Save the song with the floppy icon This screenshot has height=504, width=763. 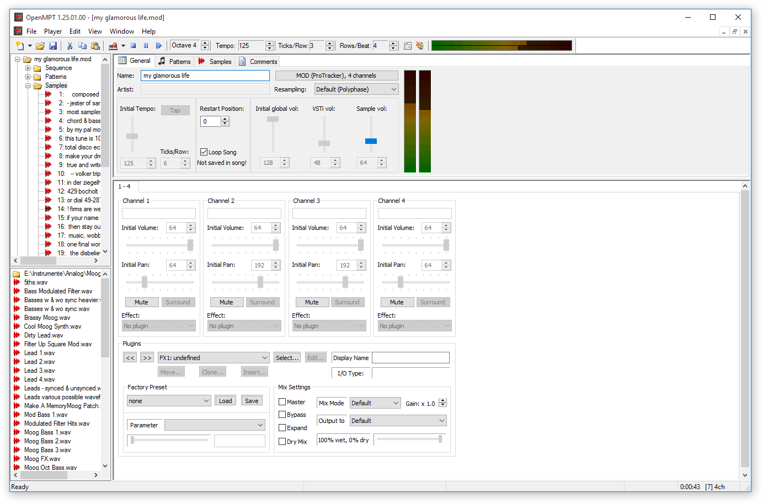click(x=53, y=46)
